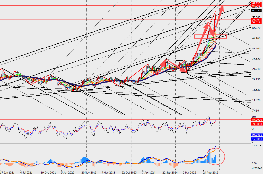Click the 7 May 2023 date label
Viewport: 263px width, 174px height.
[108, 173]
